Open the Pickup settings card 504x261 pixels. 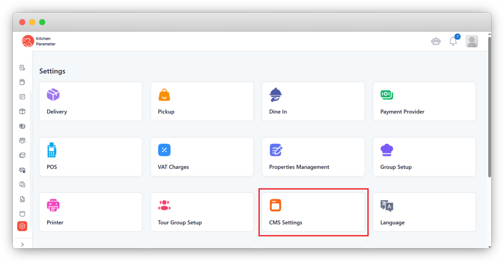point(202,102)
